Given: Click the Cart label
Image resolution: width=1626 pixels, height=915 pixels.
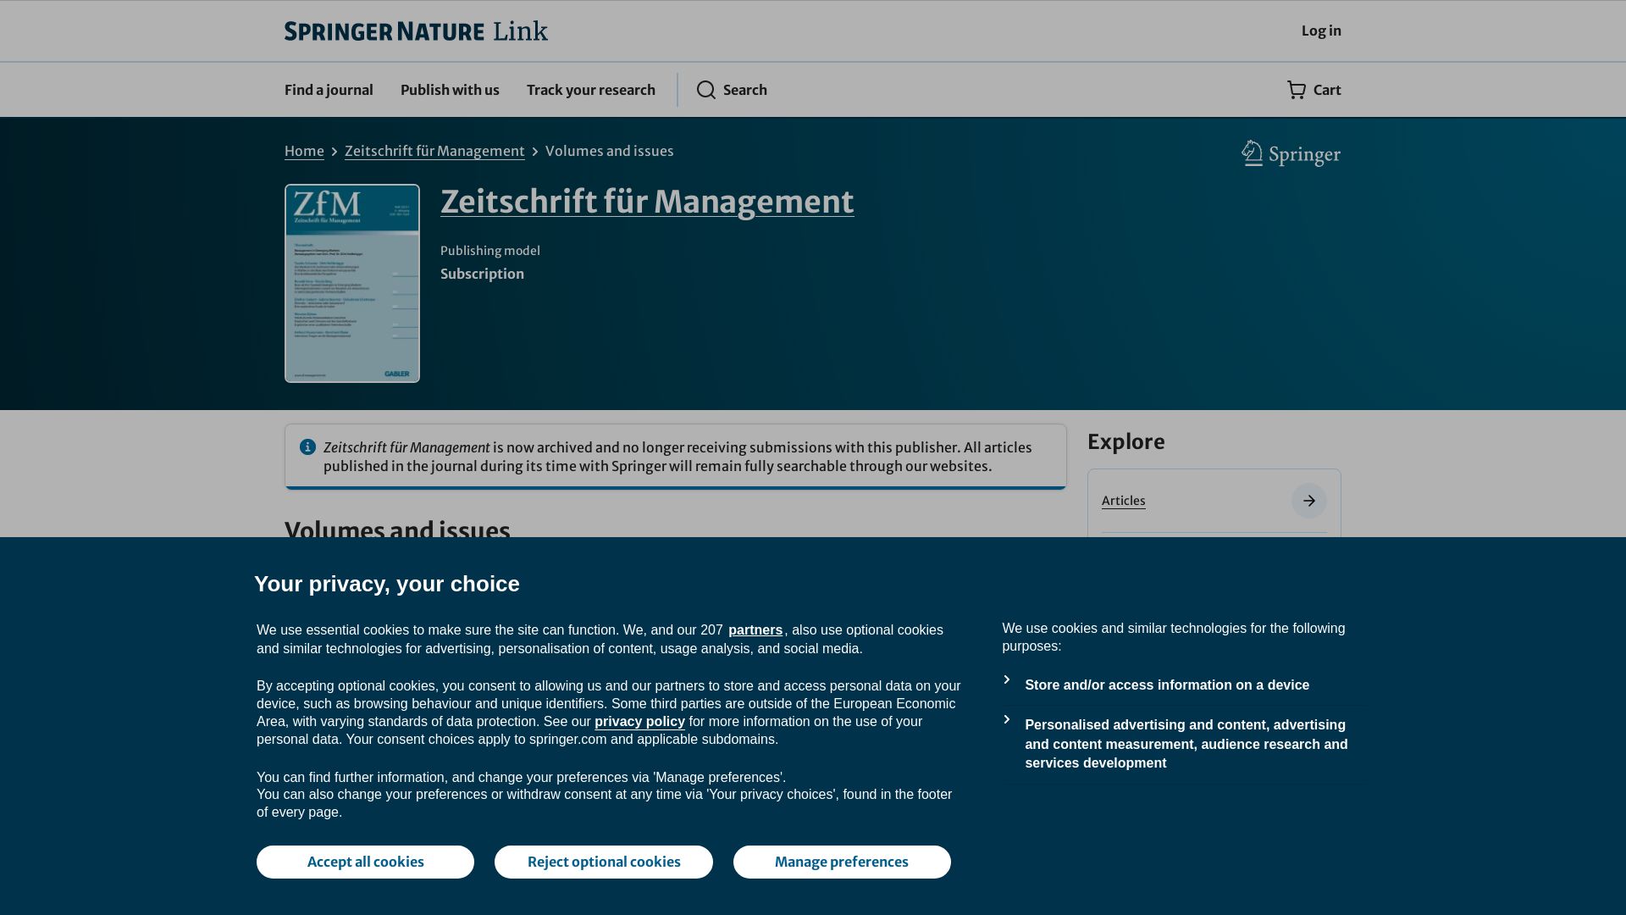Looking at the screenshot, I should (1327, 90).
